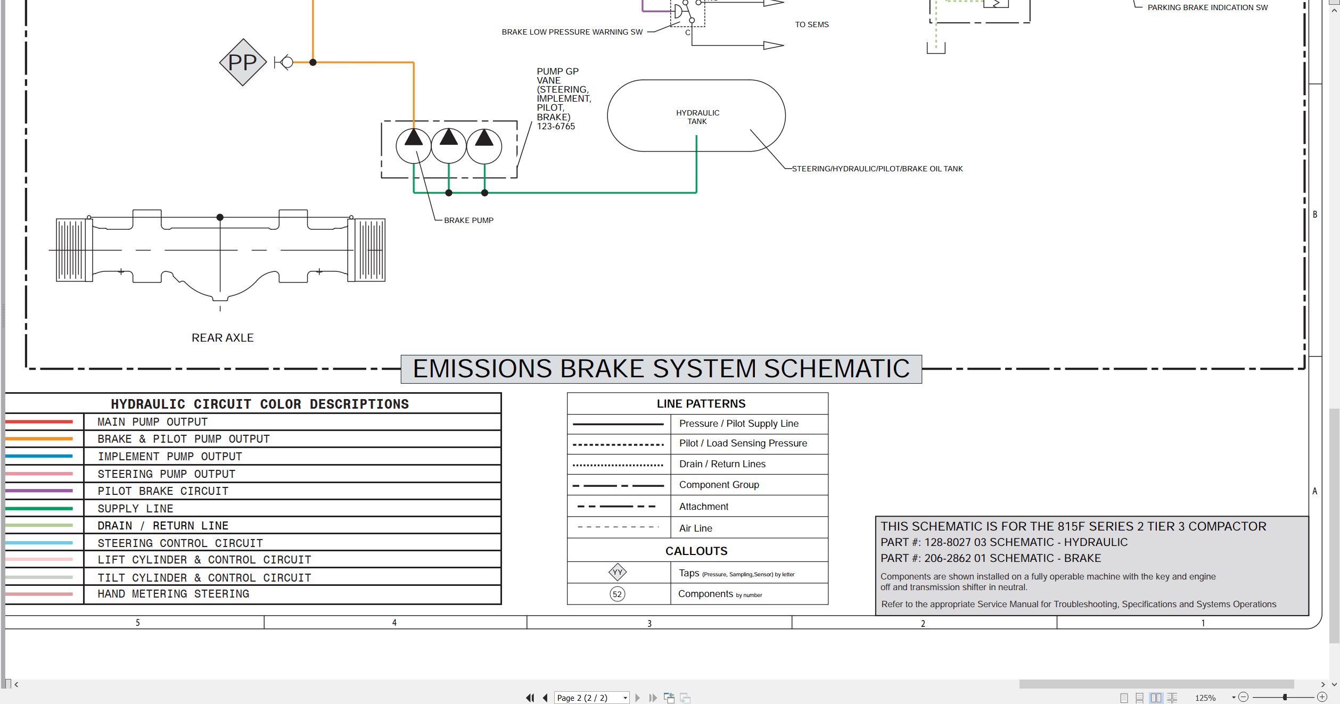
Task: Go to the next page
Action: pos(638,698)
